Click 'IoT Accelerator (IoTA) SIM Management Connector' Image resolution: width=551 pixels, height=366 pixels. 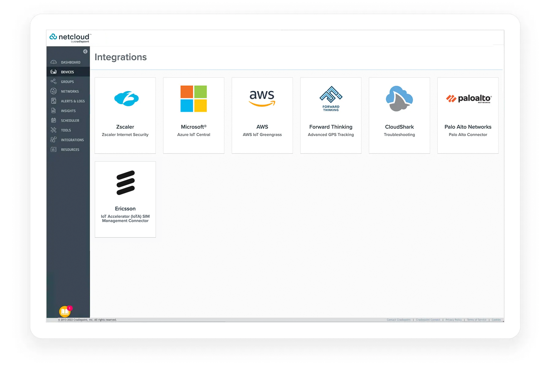click(x=125, y=218)
